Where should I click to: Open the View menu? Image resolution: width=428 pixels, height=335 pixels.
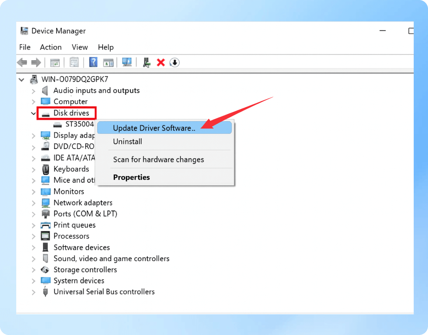(x=80, y=47)
